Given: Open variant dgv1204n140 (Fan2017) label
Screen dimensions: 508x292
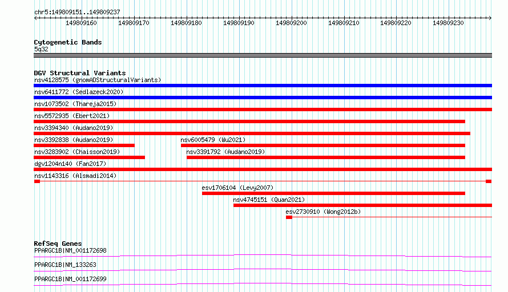Looking at the screenshot, I should tap(70, 164).
